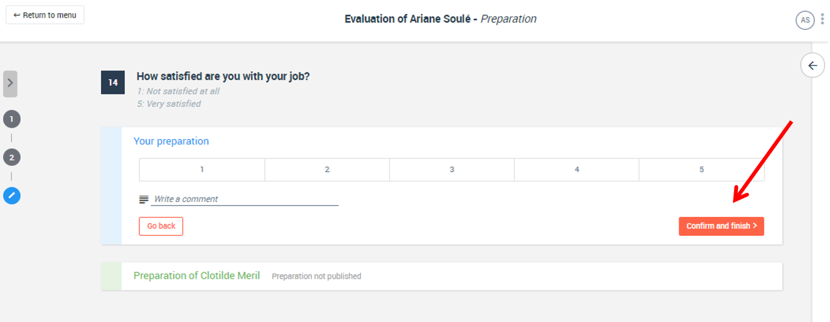Viewport: 830px width, 322px height.
Task: Click the Write a comment field
Action: point(245,199)
